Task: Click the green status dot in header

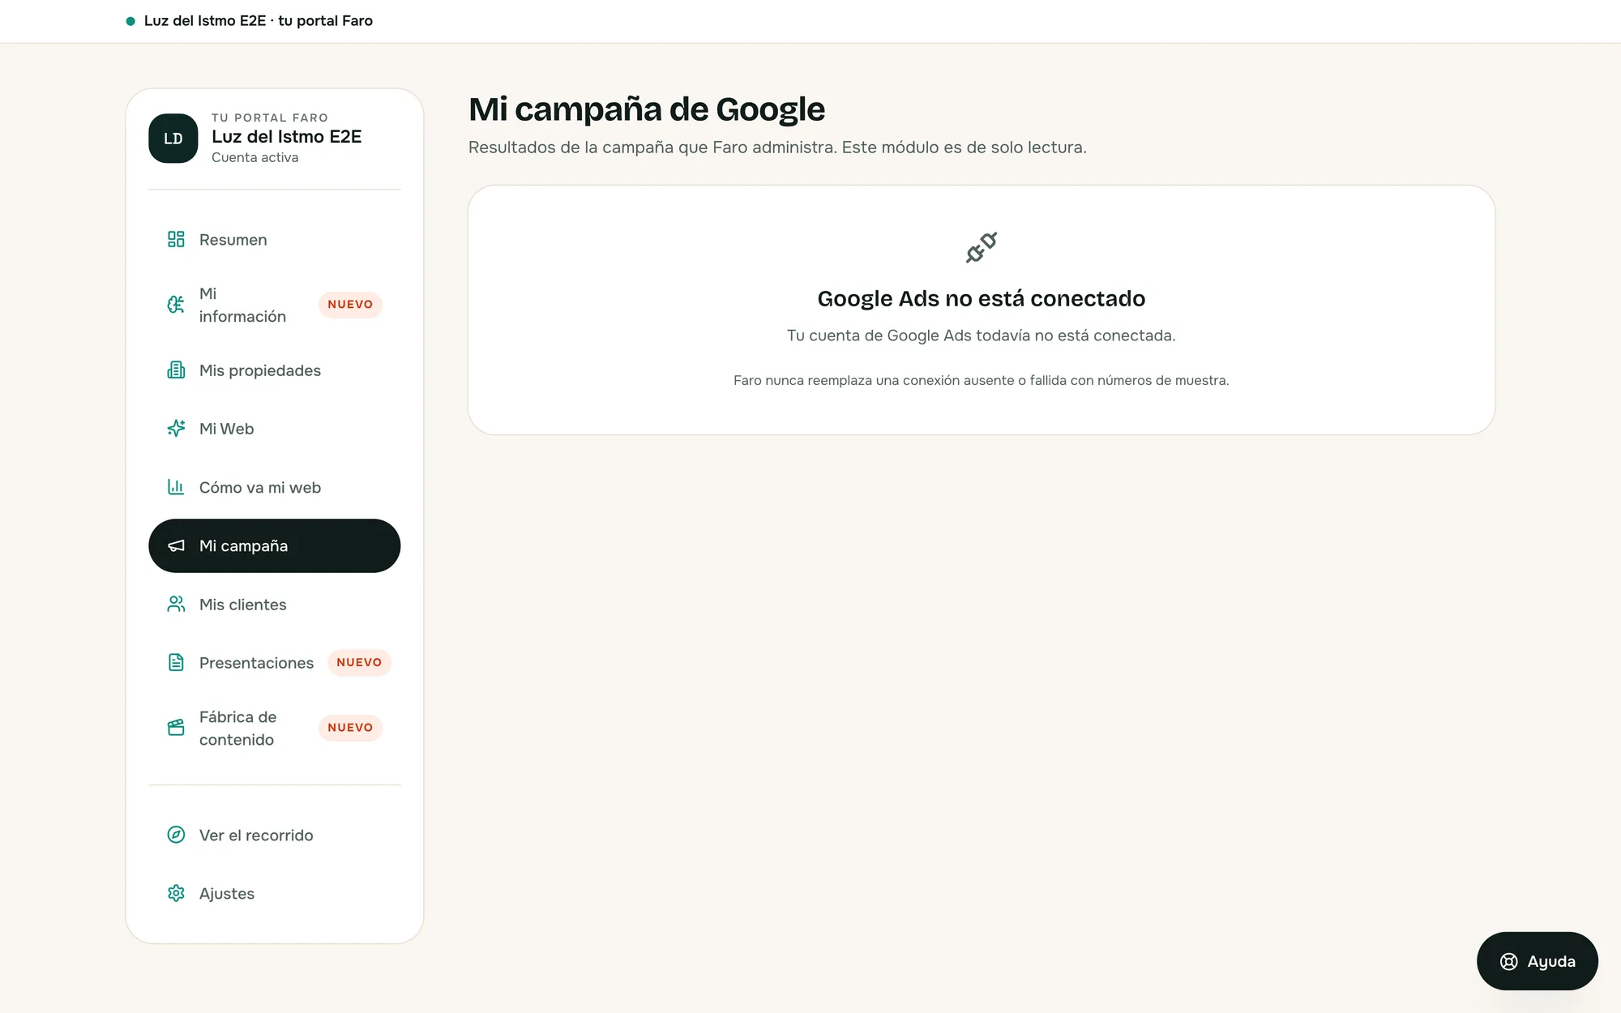Action: point(130,21)
